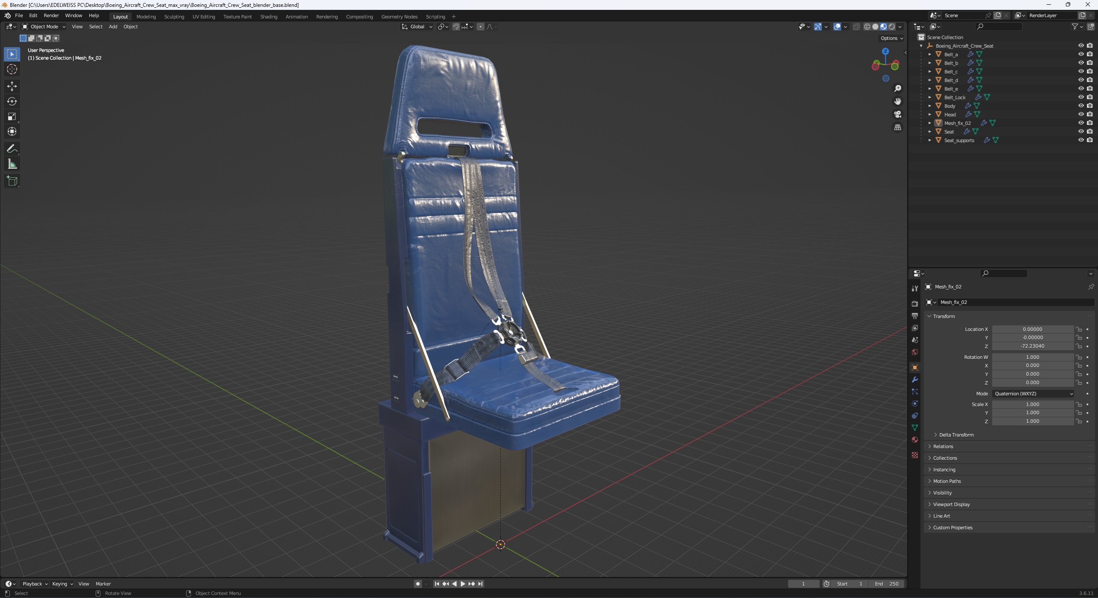1098x598 pixels.
Task: Activate the Select Box tool
Action: tap(12, 54)
